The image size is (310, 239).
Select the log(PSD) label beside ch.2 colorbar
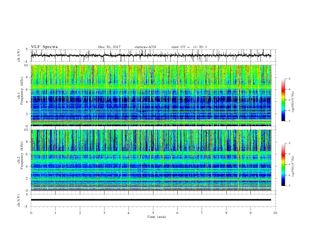293,166
